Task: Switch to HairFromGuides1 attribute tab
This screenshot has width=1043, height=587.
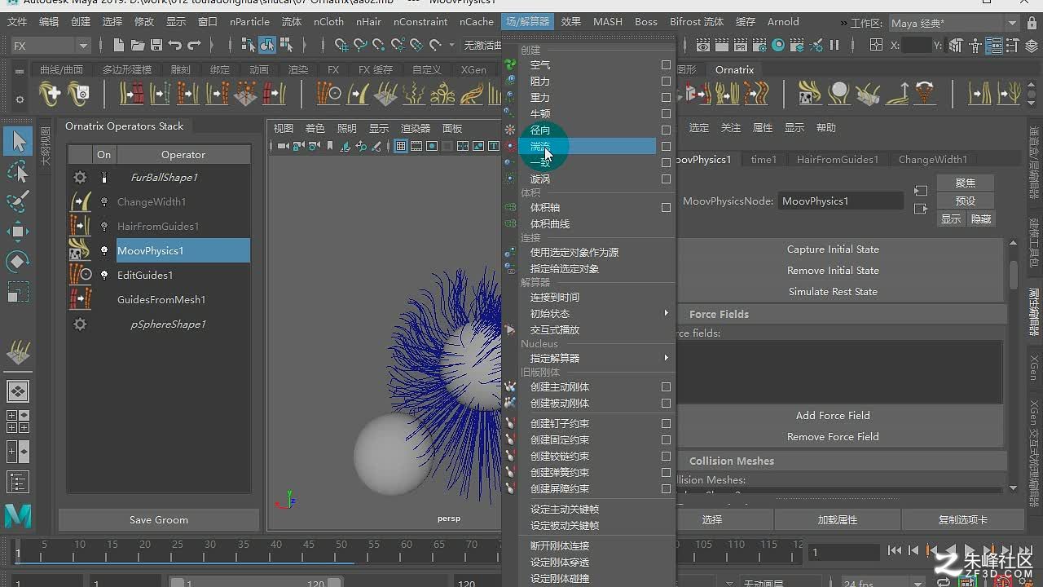Action: 838,160
